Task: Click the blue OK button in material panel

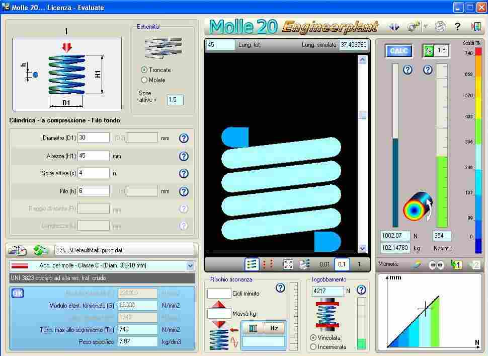Action: [18, 293]
